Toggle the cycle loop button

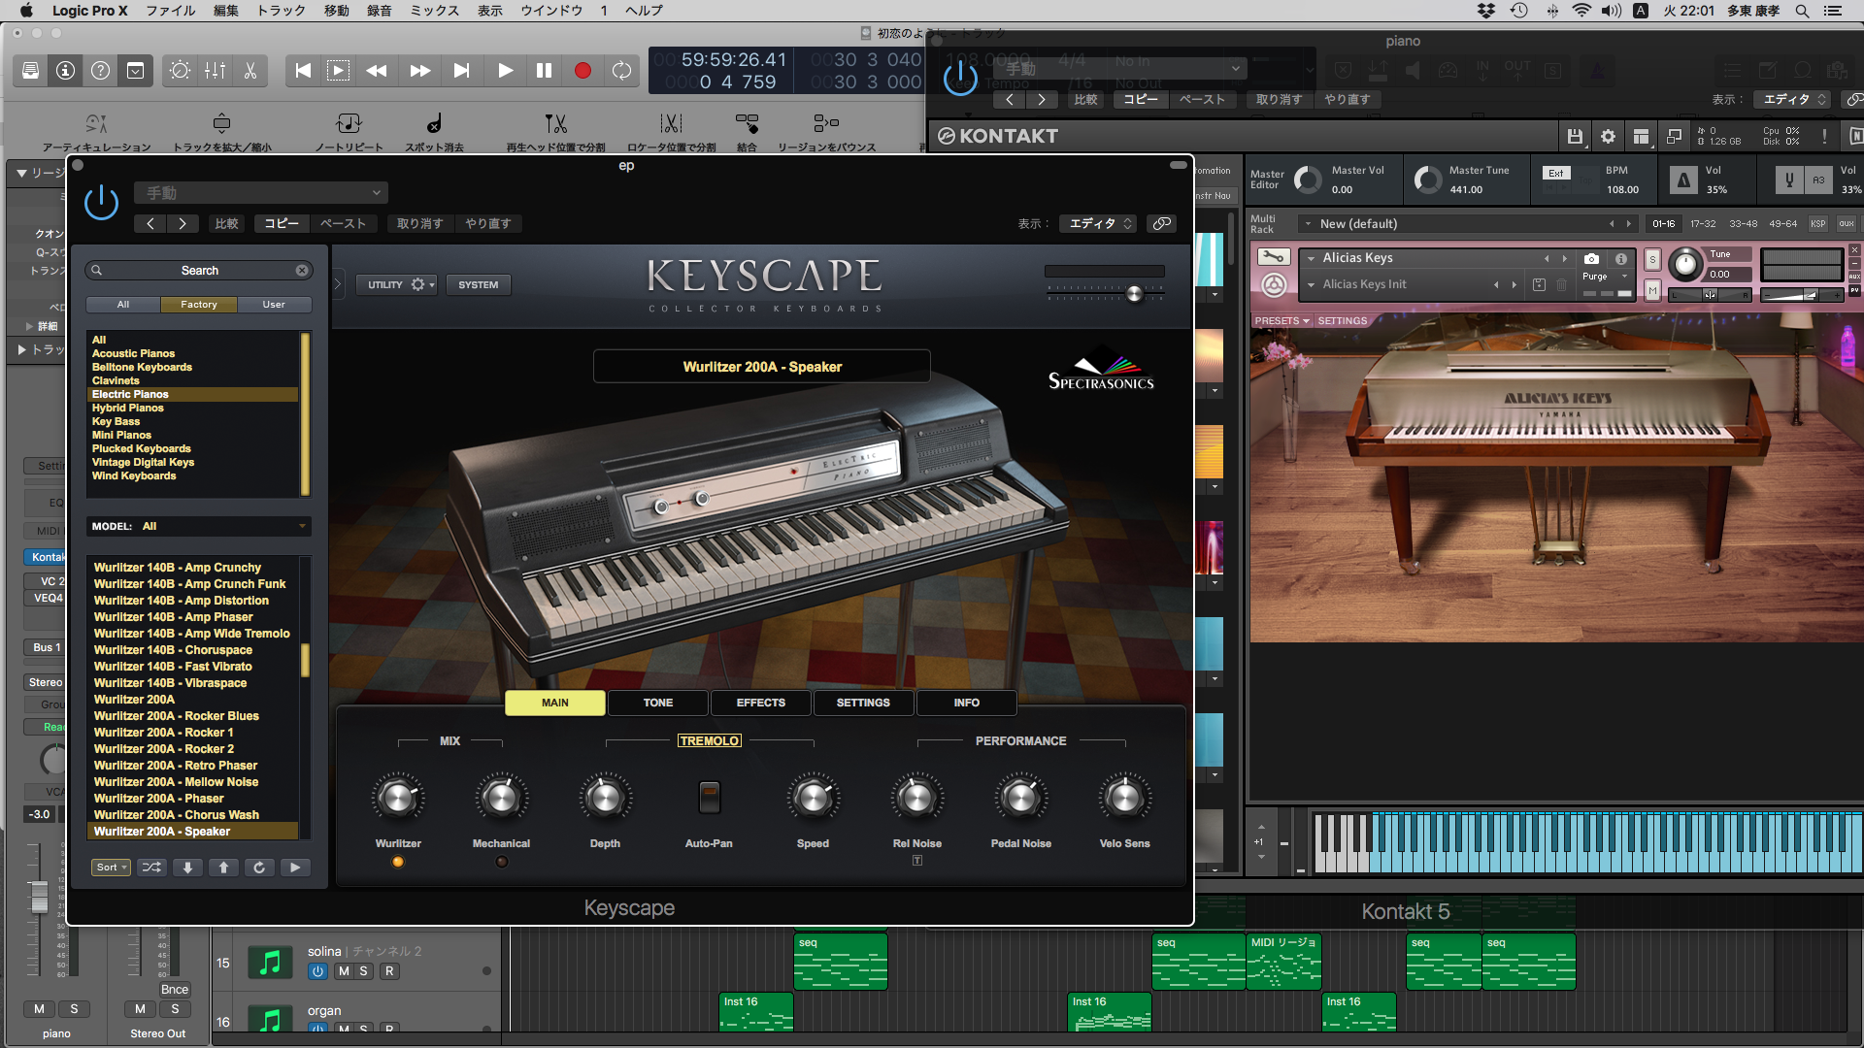click(621, 71)
